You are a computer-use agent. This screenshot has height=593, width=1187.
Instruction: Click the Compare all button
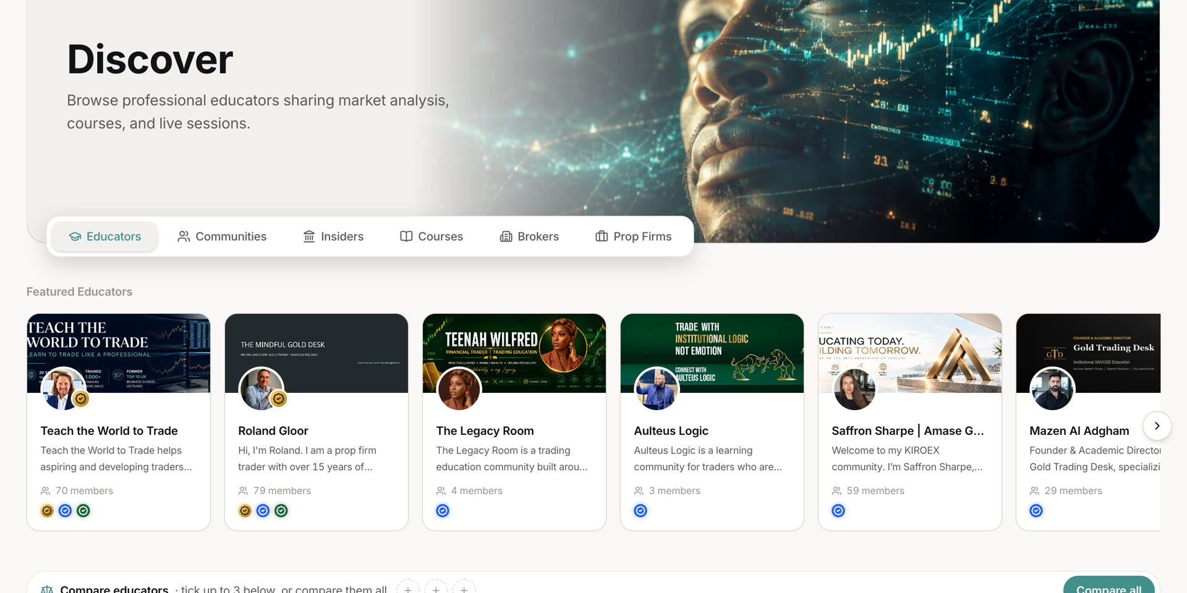coord(1108,586)
